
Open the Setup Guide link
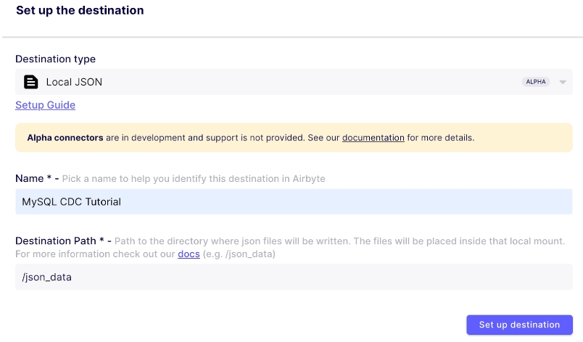[x=45, y=105]
